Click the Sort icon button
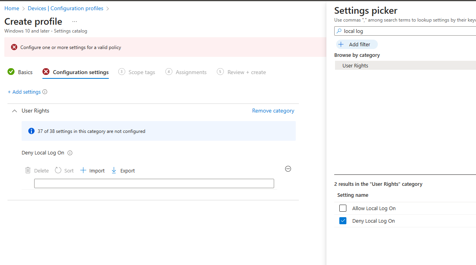The image size is (476, 265). click(58, 171)
